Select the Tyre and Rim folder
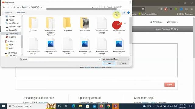Screen dimensions: 195x109 pyautogui.click(x=85, y=25)
